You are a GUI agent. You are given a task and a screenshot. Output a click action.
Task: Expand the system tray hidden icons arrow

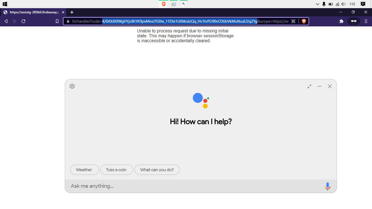point(318,4)
